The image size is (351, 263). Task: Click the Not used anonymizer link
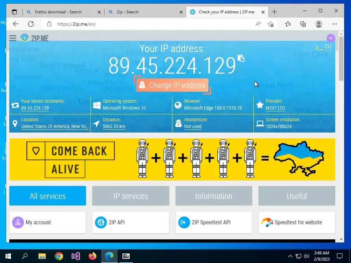point(193,126)
